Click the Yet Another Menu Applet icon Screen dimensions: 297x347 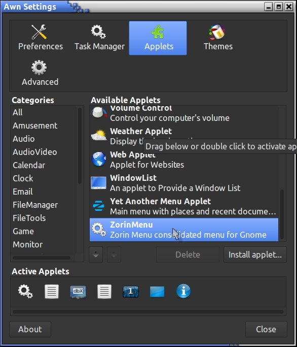pos(99,206)
